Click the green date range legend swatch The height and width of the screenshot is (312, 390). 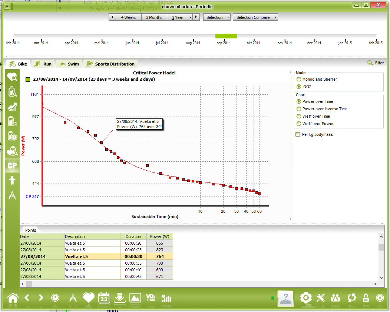coord(27,80)
